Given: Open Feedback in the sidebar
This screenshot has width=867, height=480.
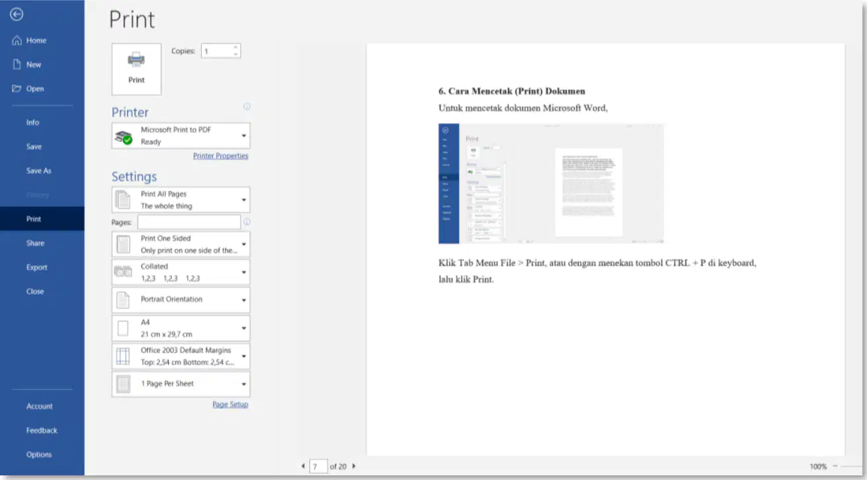Looking at the screenshot, I should pyautogui.click(x=42, y=430).
